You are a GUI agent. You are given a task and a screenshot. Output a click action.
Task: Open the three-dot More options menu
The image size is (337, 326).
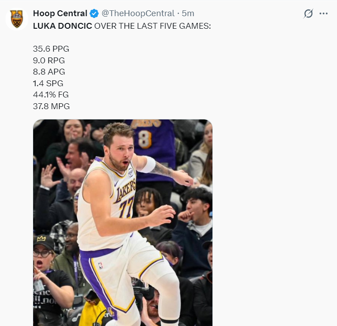tap(324, 13)
